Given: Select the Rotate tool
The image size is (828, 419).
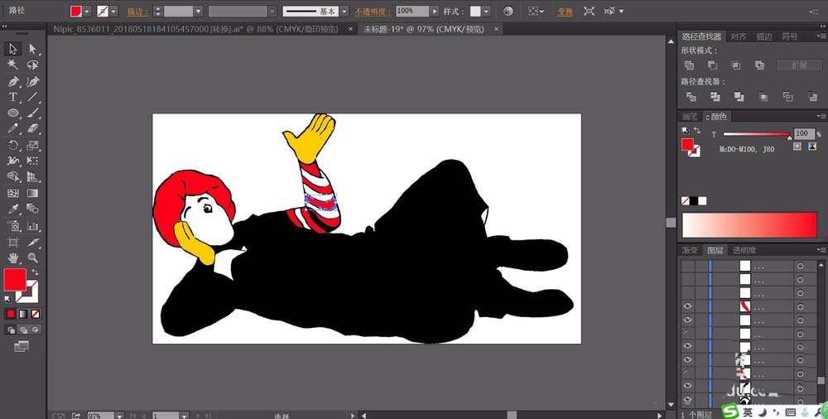Looking at the screenshot, I should tap(12, 145).
